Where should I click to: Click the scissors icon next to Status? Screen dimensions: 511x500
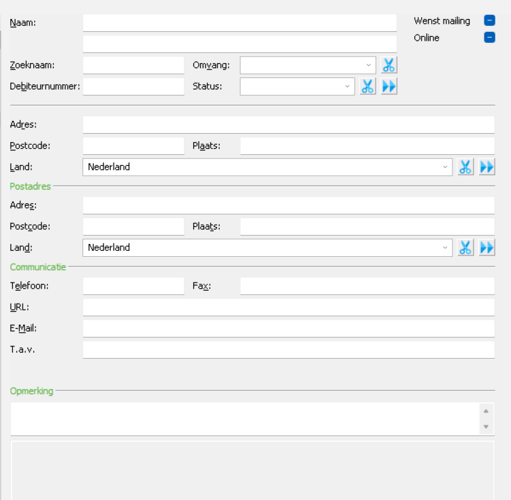coord(367,86)
